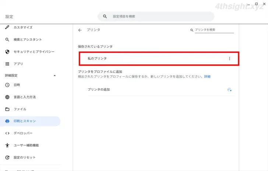Open 言語と入力方法 settings
This screenshot has width=268, height=171.
[25, 97]
